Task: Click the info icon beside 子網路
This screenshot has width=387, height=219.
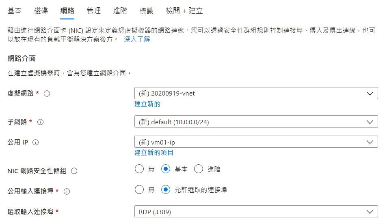Action: (41, 122)
